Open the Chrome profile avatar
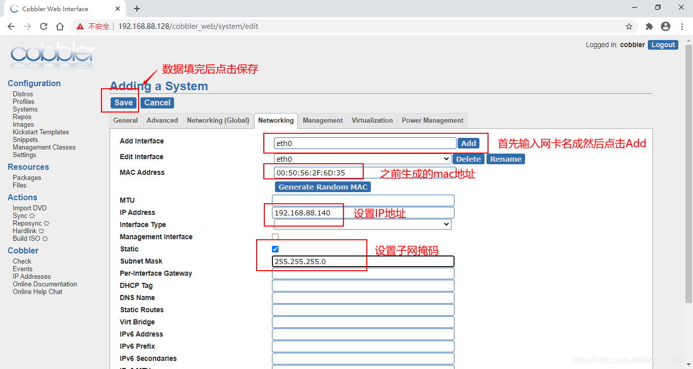This screenshot has width=693, height=369. [x=666, y=26]
